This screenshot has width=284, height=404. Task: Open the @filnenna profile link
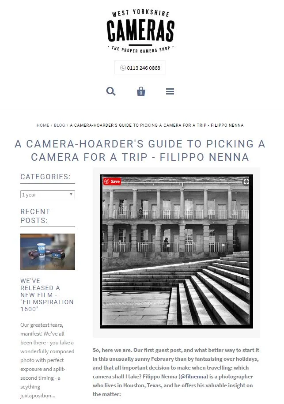tap(194, 377)
